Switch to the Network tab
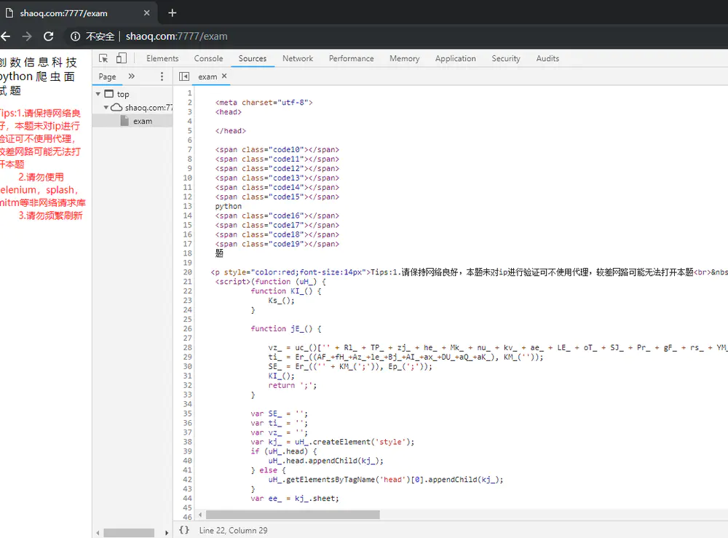The image size is (728, 538). 297,58
